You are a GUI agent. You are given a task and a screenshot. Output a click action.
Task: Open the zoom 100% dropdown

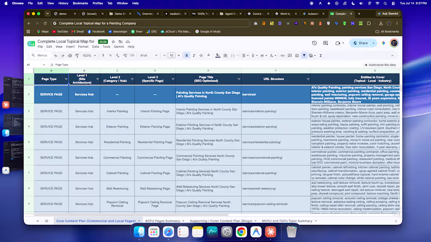[x=89, y=56]
